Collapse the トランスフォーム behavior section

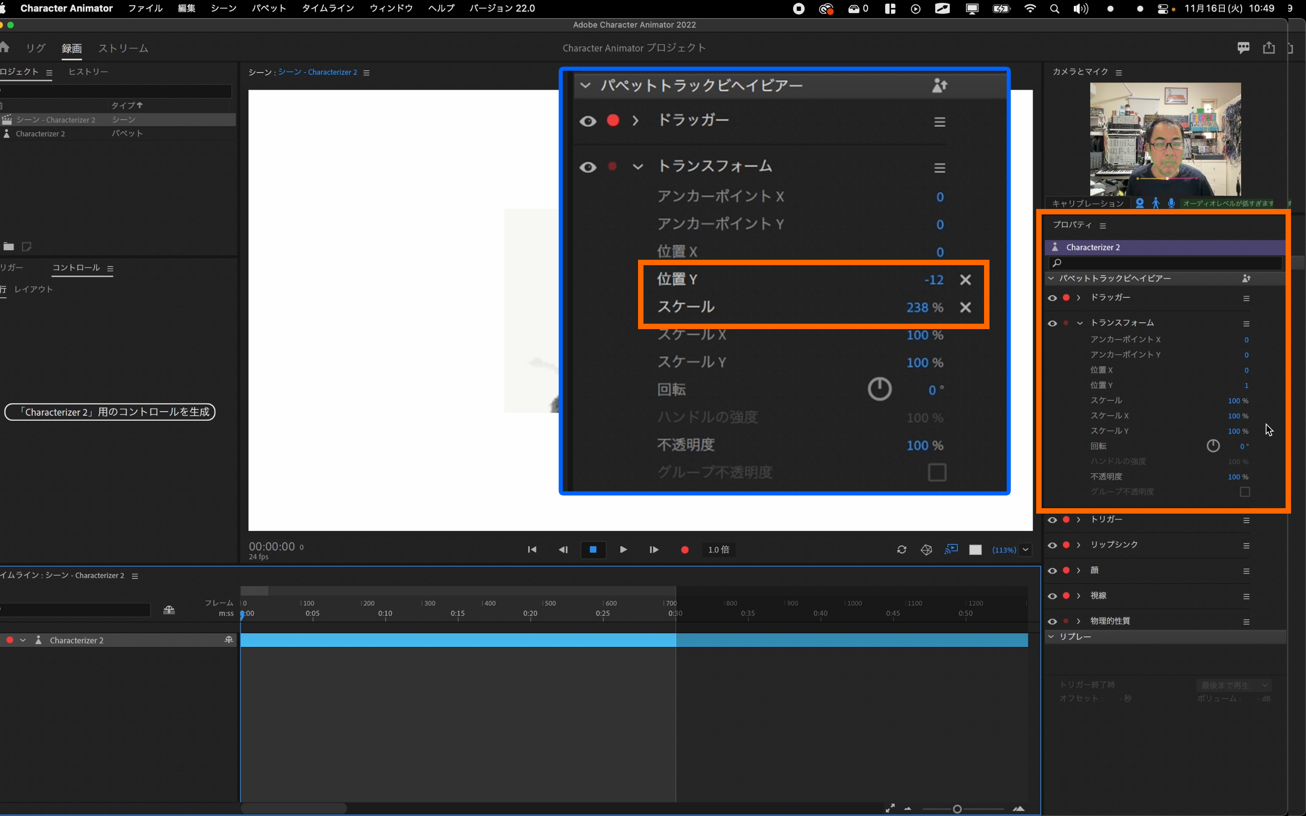pyautogui.click(x=1079, y=323)
